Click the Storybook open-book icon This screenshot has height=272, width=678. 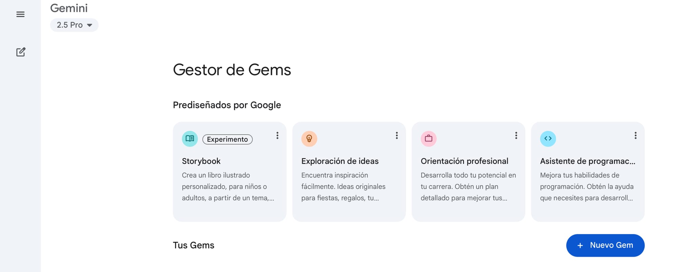click(x=190, y=139)
